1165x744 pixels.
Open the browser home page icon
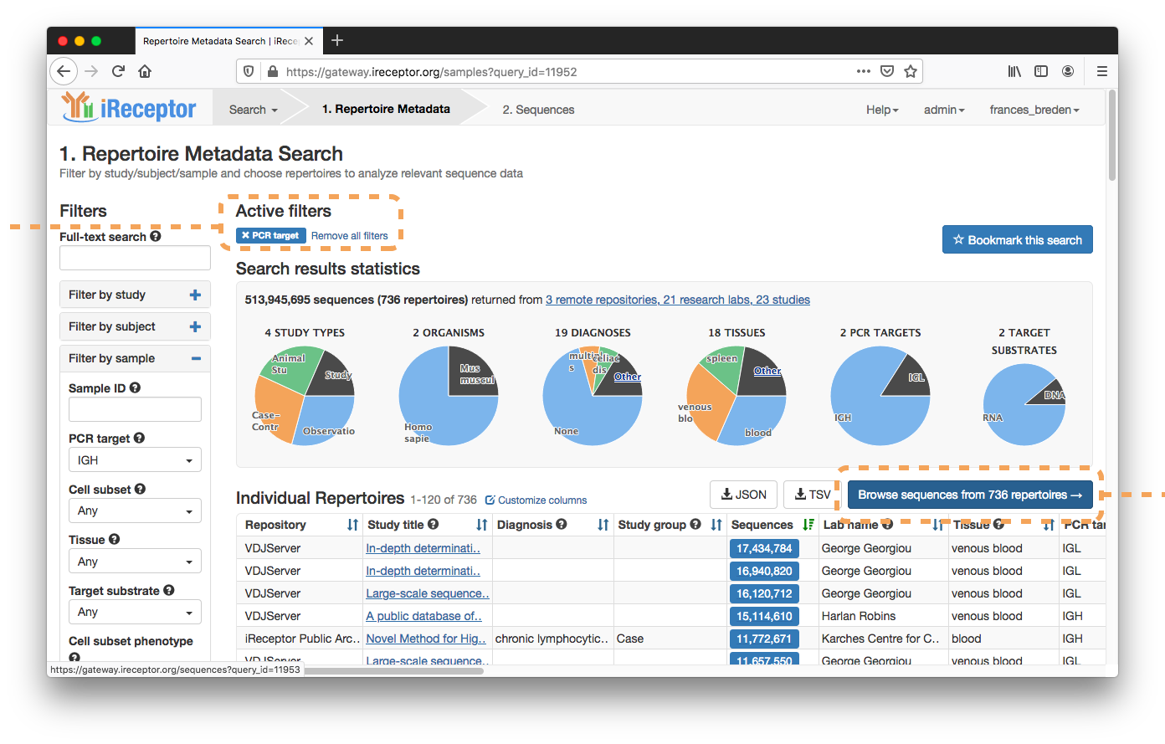coord(145,71)
